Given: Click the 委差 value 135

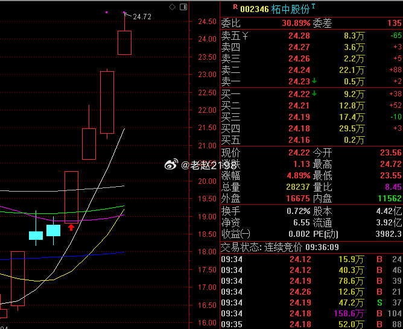Looking at the screenshot, I should [395, 23].
